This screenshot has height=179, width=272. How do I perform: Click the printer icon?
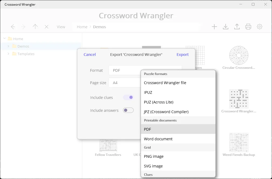(248, 27)
